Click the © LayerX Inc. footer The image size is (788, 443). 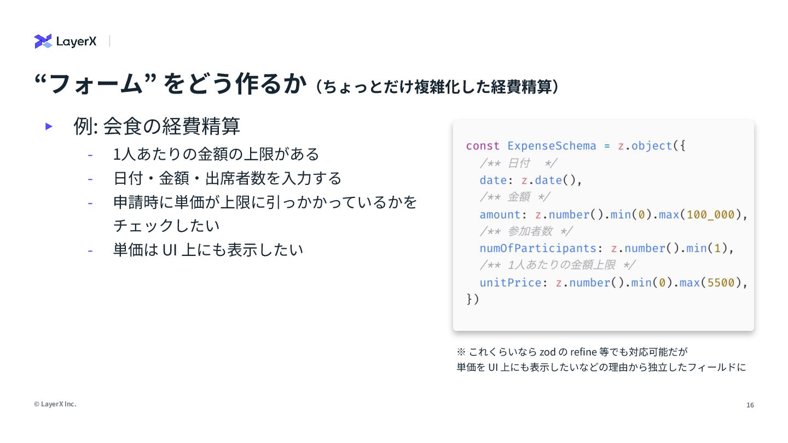coord(55,404)
